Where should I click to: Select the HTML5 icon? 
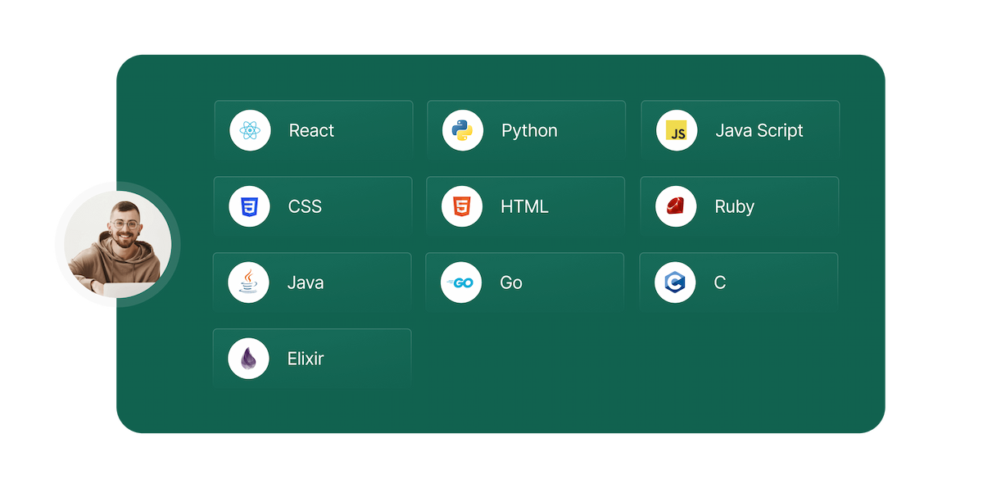[x=461, y=206]
